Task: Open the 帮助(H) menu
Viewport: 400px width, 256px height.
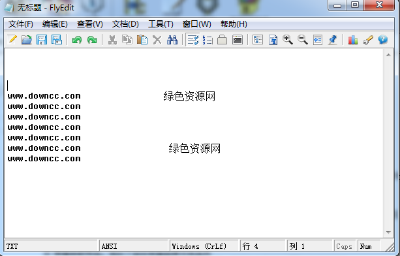Action: point(234,24)
